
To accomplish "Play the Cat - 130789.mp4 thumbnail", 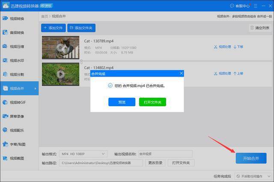I will tap(60, 48).
